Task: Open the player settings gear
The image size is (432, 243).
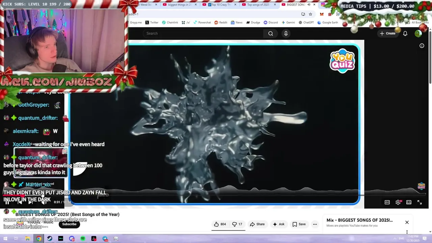Action: [x=398, y=202]
